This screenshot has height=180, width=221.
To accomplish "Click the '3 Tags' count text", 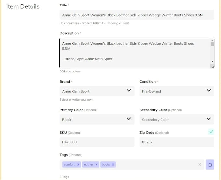I will [x=64, y=177].
